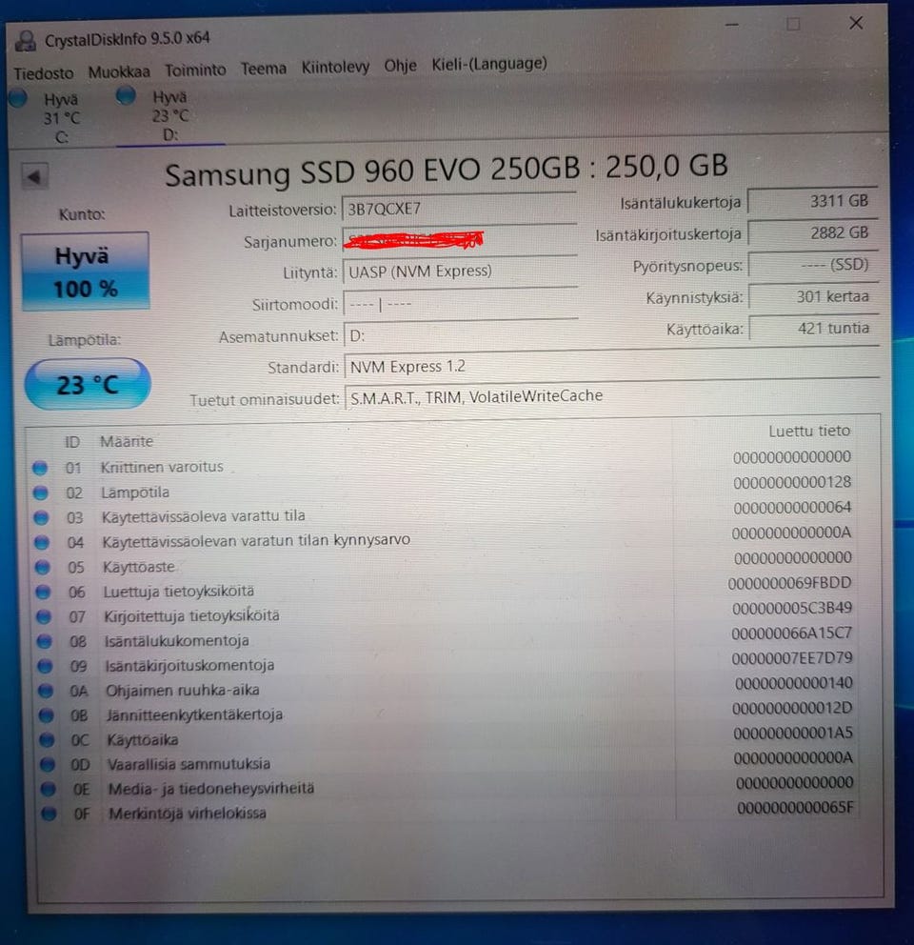914x945 pixels.
Task: Click the blue status orb for drive D:
Action: (126, 95)
